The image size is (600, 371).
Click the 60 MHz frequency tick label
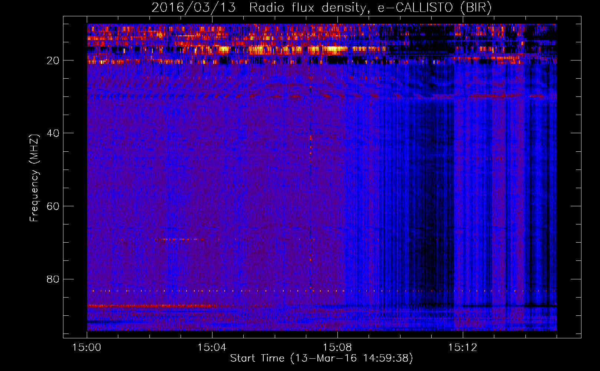(x=53, y=206)
